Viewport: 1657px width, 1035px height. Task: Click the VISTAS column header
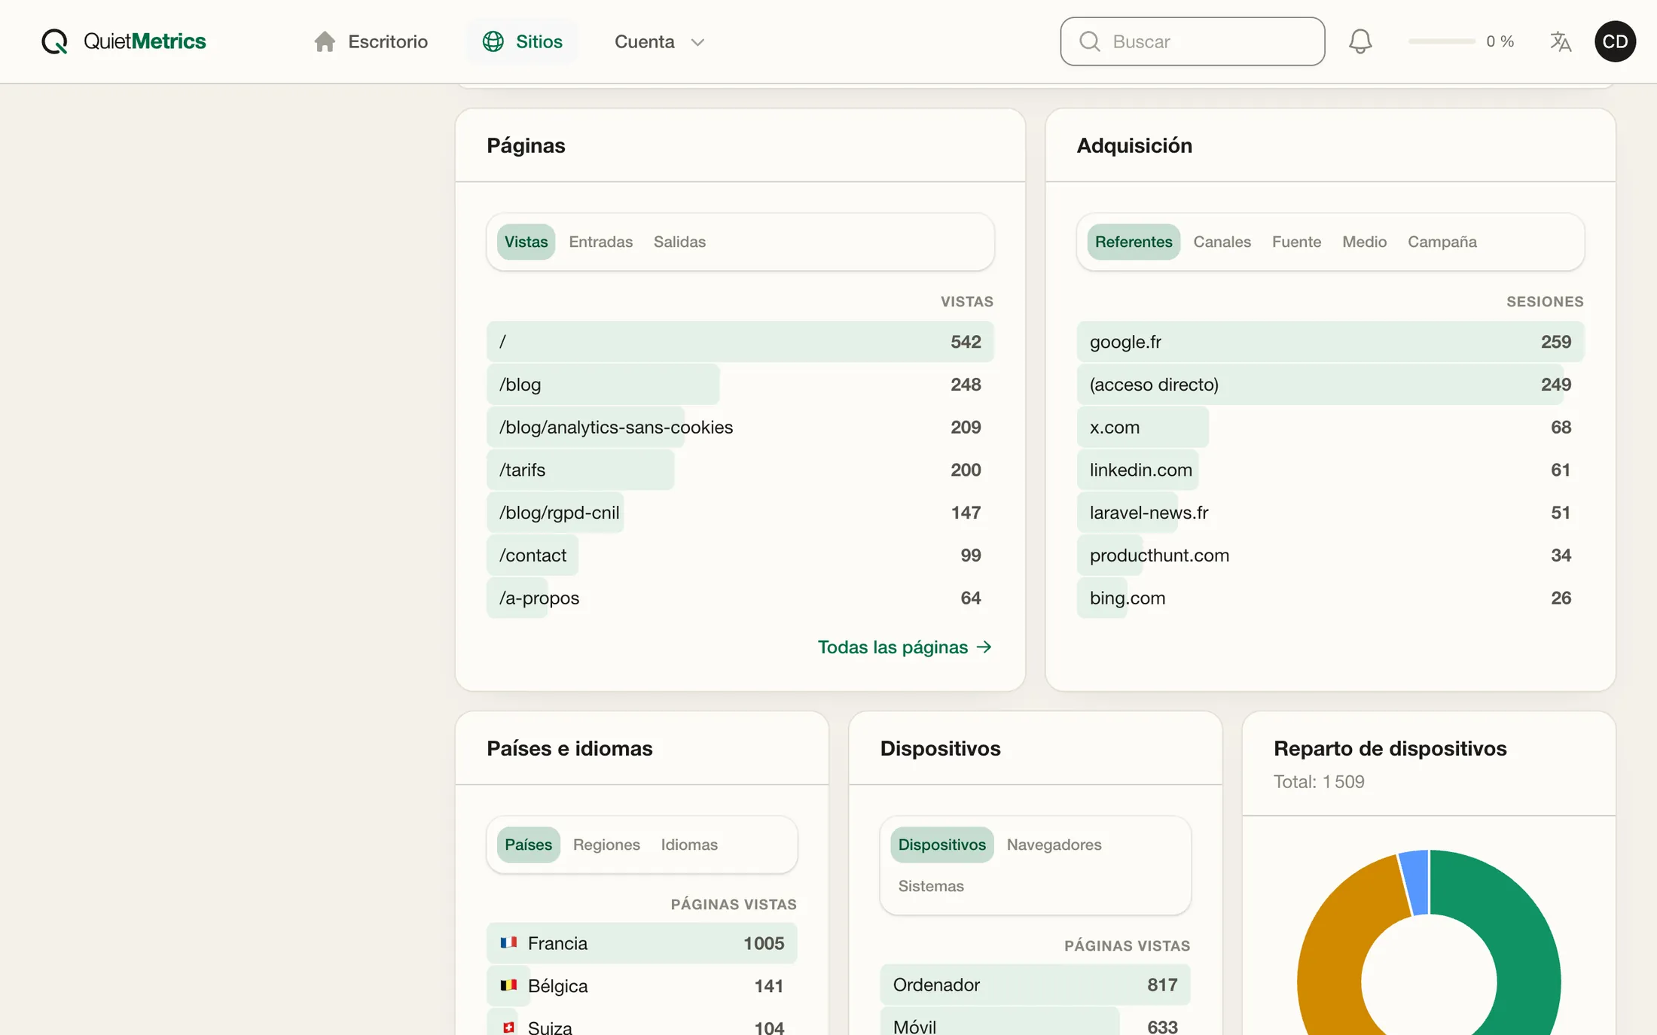point(966,301)
